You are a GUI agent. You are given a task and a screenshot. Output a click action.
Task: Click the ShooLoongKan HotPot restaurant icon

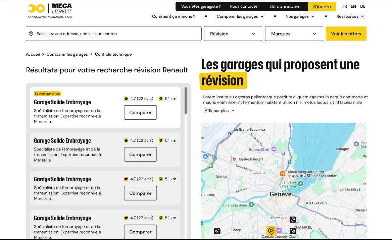283,174
